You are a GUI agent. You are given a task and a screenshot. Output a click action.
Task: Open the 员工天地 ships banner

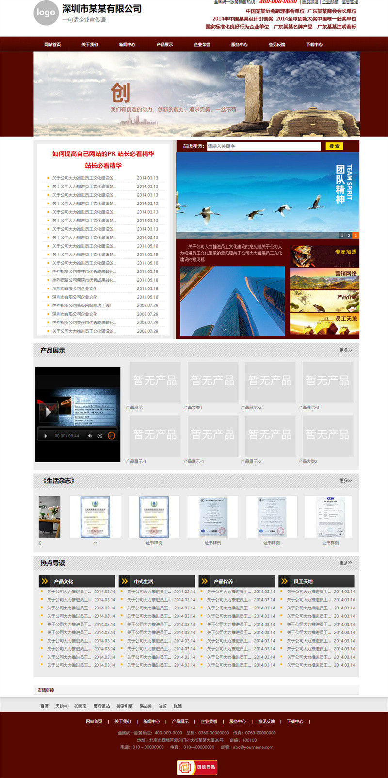coord(324,324)
